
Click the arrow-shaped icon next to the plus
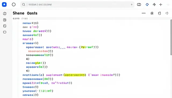point(154,5)
